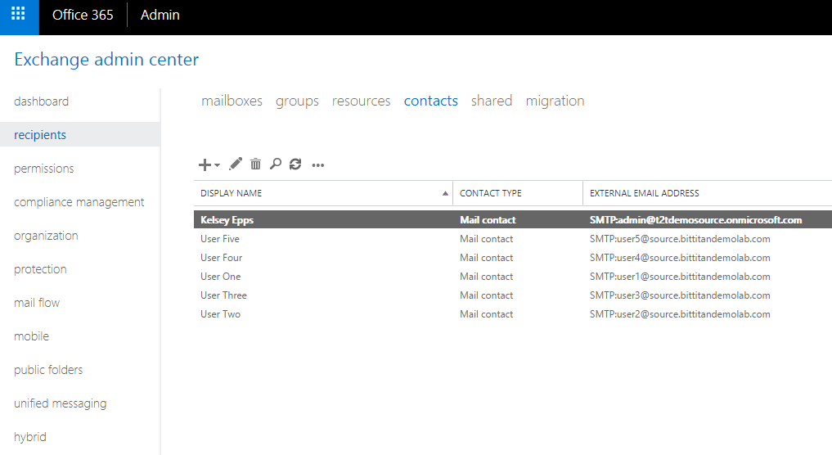Switch to the mailboxes tab
The width and height of the screenshot is (832, 455).
pos(232,101)
